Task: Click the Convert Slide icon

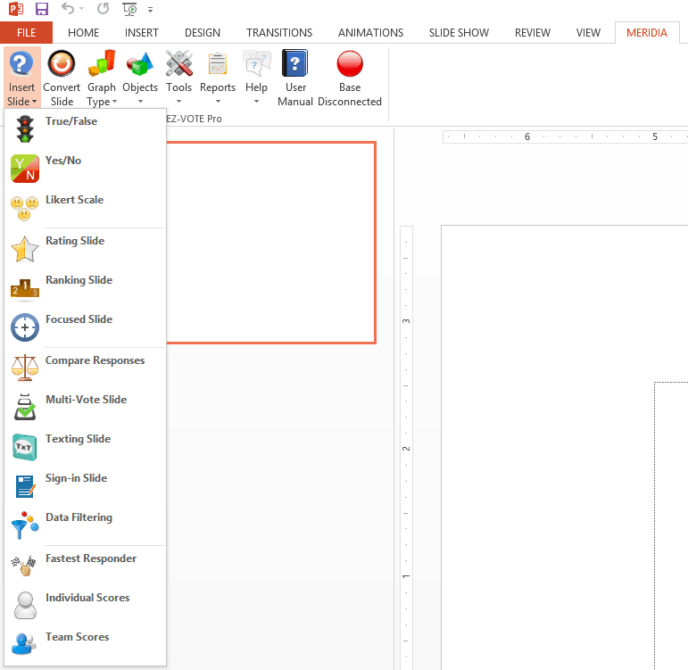Action: pyautogui.click(x=62, y=64)
